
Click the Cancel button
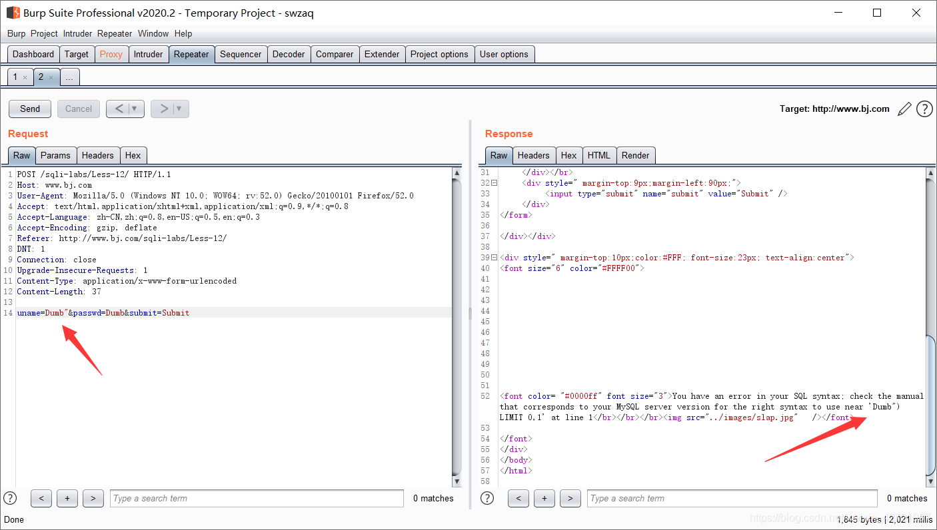[x=79, y=109]
